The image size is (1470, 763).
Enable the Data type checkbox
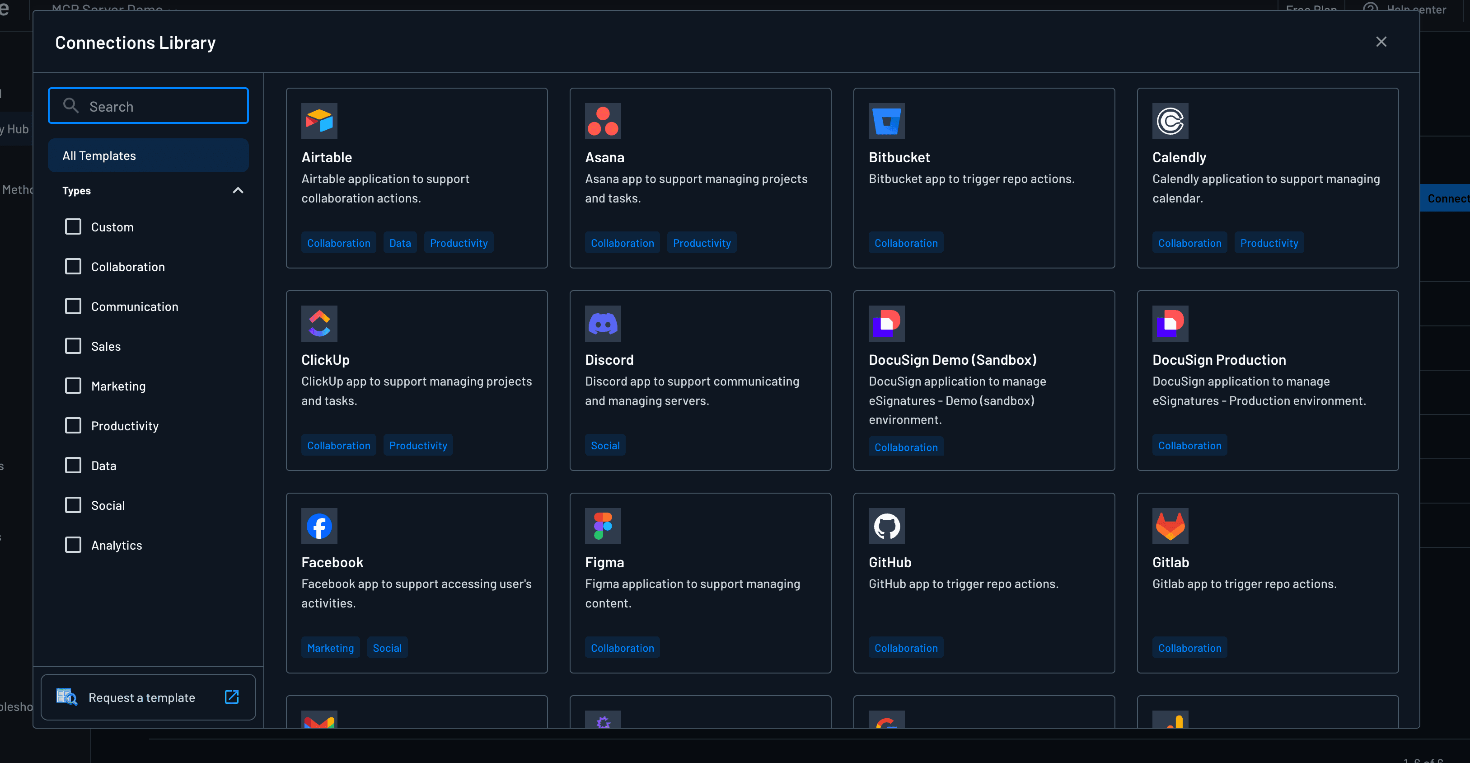point(73,466)
